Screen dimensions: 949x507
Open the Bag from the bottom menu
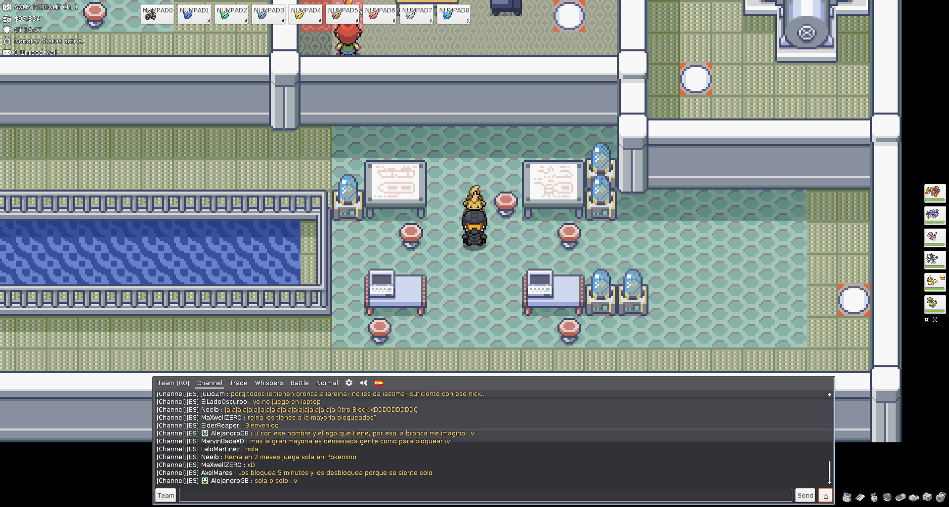(x=847, y=497)
